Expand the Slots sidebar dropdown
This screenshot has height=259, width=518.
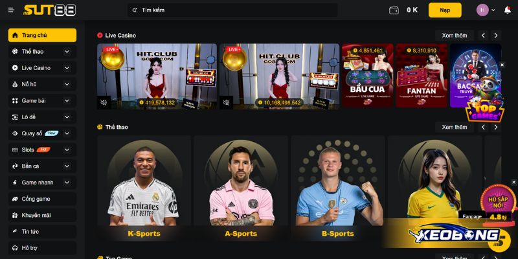click(67, 150)
